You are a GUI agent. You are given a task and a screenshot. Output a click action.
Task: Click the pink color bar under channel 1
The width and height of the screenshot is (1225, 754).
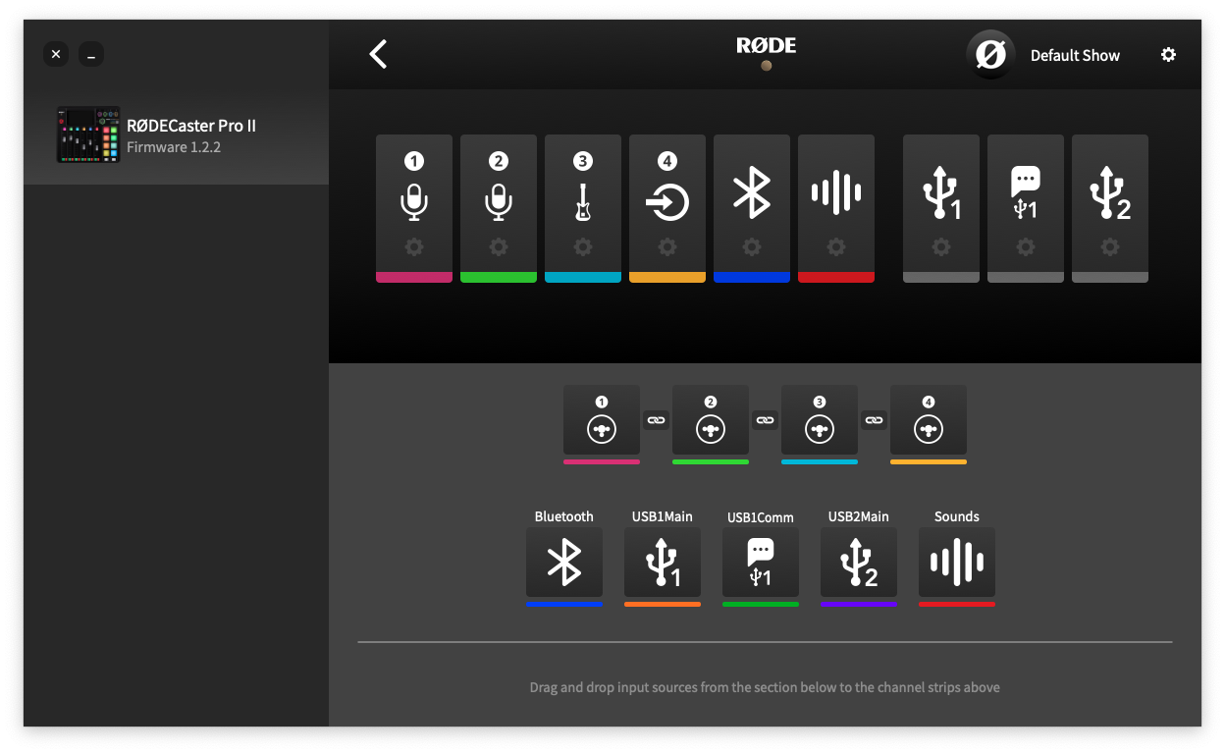point(414,278)
